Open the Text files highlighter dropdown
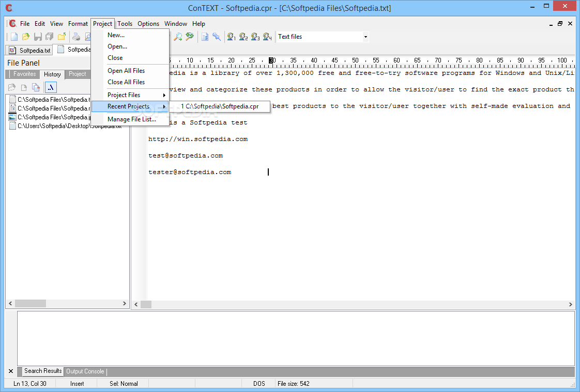Screen dimensions: 580x392 coord(365,37)
